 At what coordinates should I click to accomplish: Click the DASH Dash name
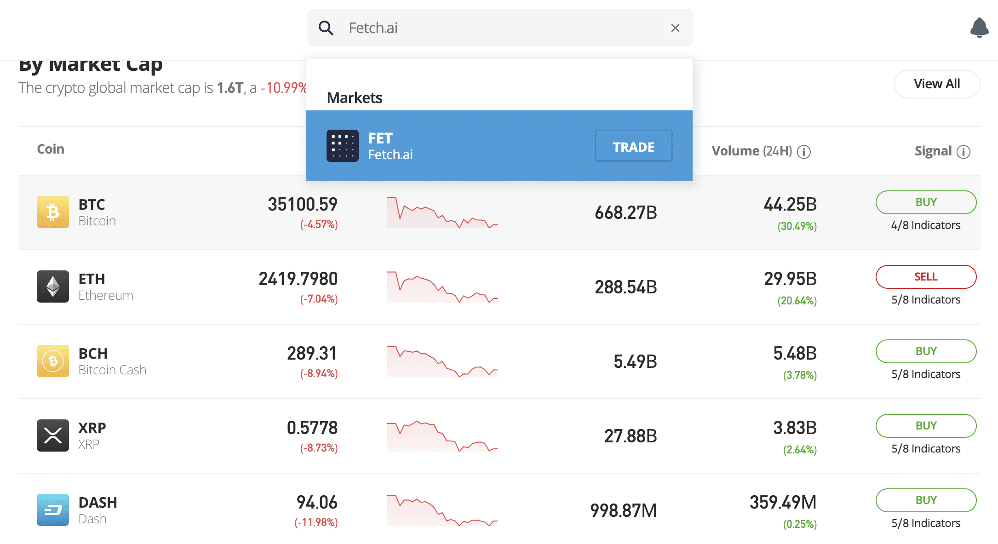click(x=98, y=510)
